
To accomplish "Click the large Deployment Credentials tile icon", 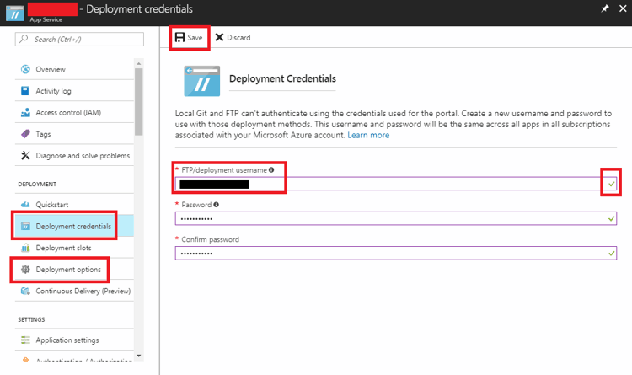I will coord(202,81).
